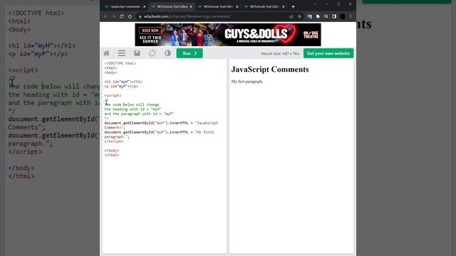Click the Google Translate extension icon

(x=310, y=16)
